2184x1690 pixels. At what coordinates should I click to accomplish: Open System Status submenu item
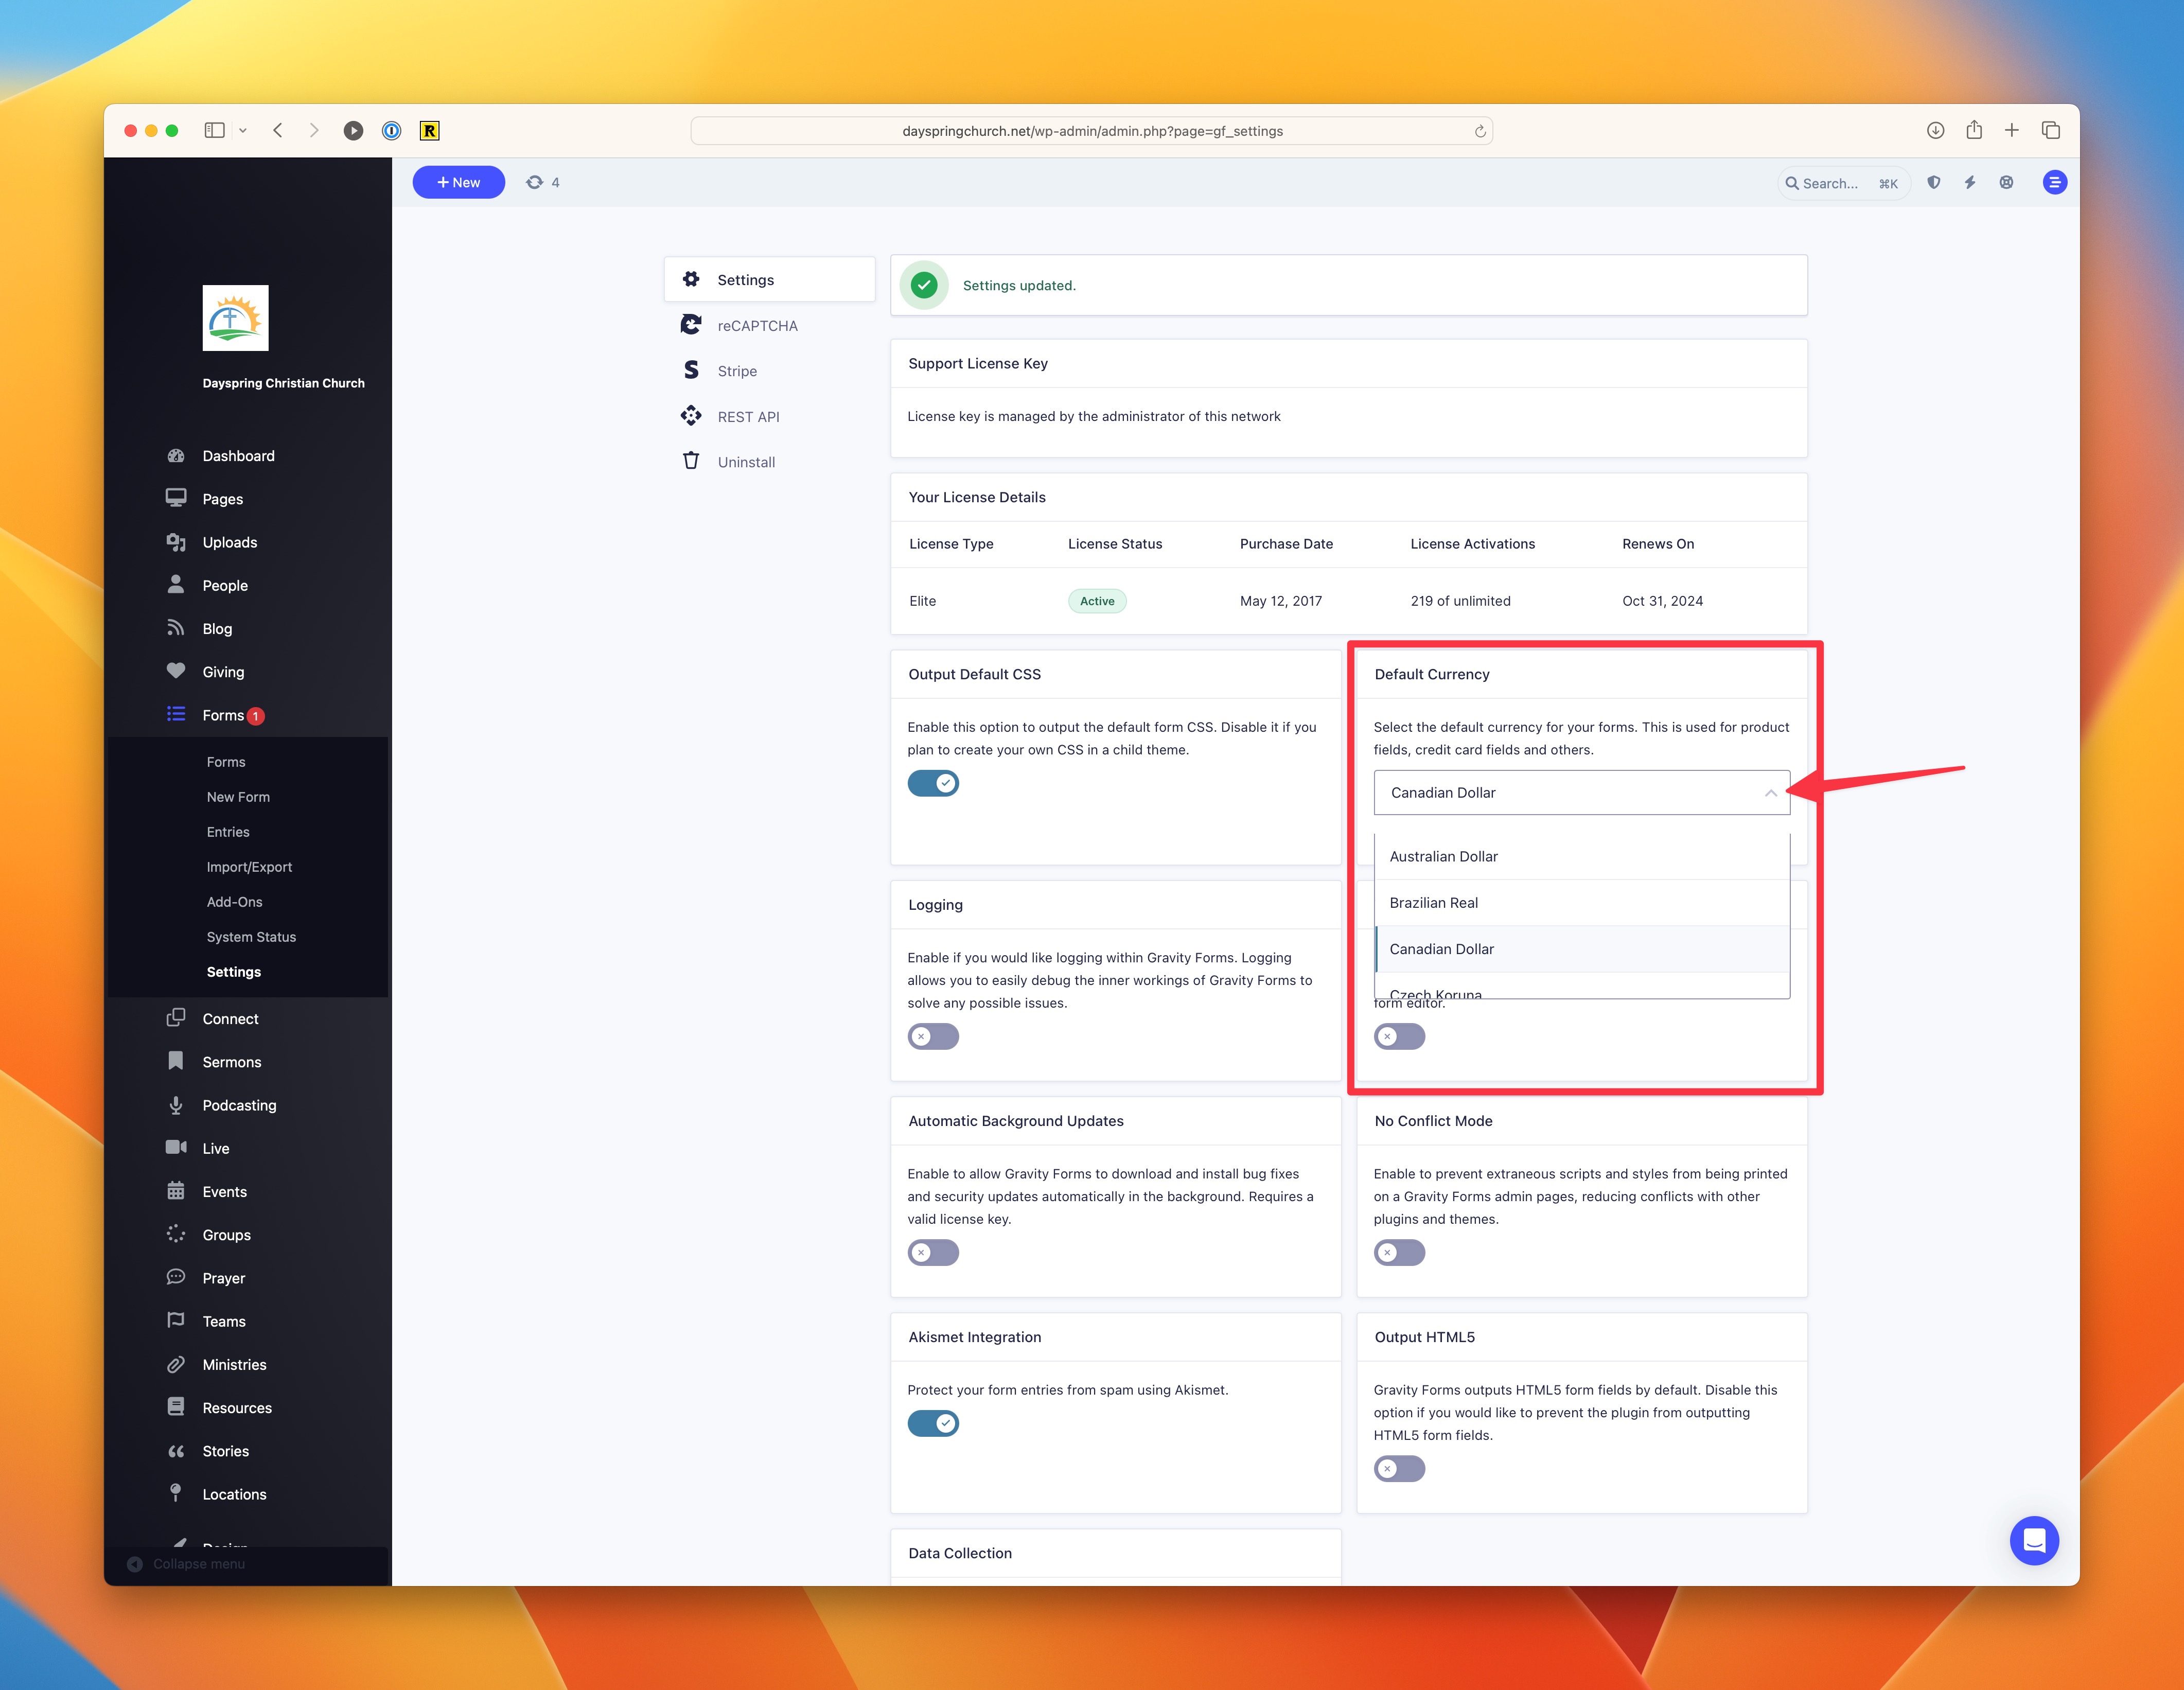tap(251, 937)
